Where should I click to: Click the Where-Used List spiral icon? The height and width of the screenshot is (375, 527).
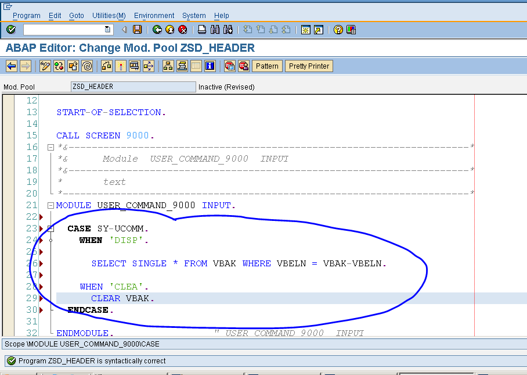pyautogui.click(x=86, y=66)
